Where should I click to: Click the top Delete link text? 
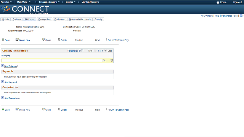pyautogui.click(x=64, y=40)
